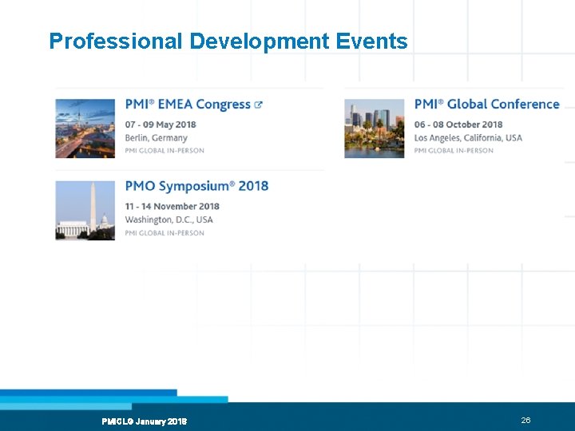Click the Professional Development Events title

point(228,42)
